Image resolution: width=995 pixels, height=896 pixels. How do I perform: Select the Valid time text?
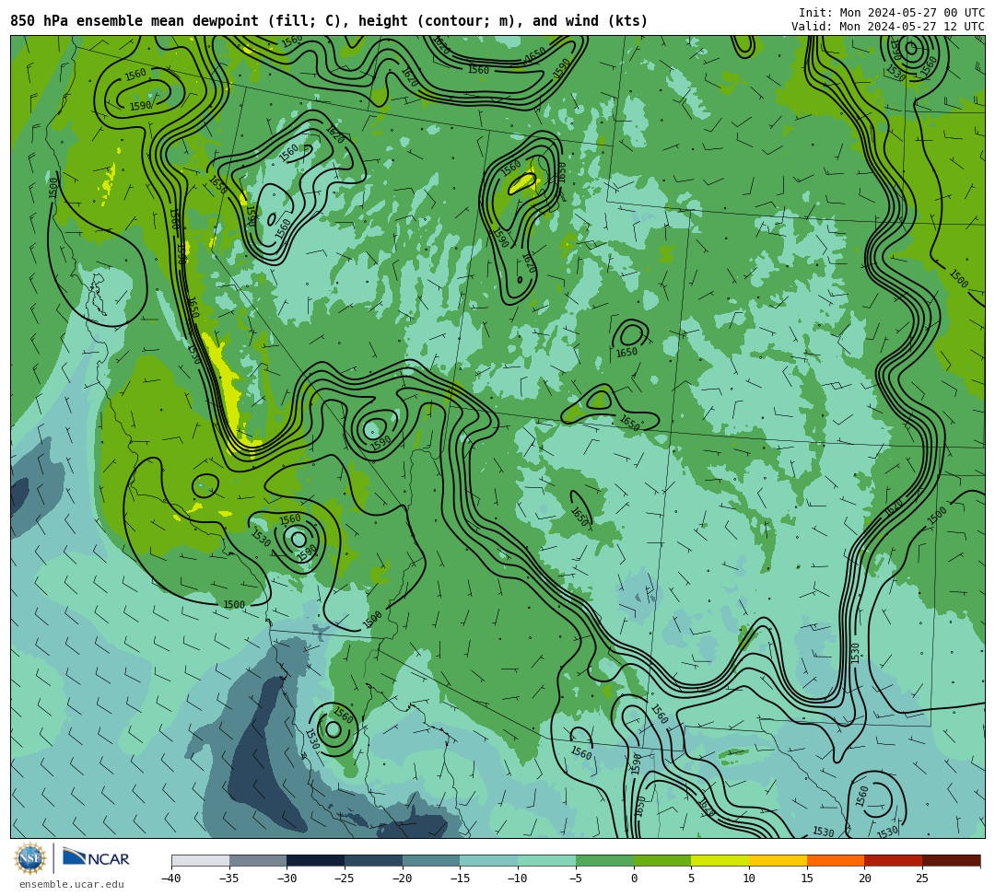(x=888, y=27)
